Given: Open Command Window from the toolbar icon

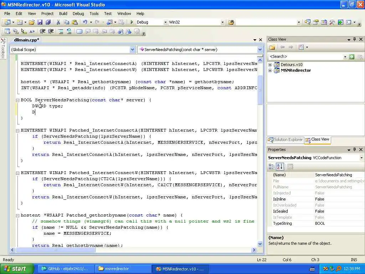Looking at the screenshot, I should 349,22.
